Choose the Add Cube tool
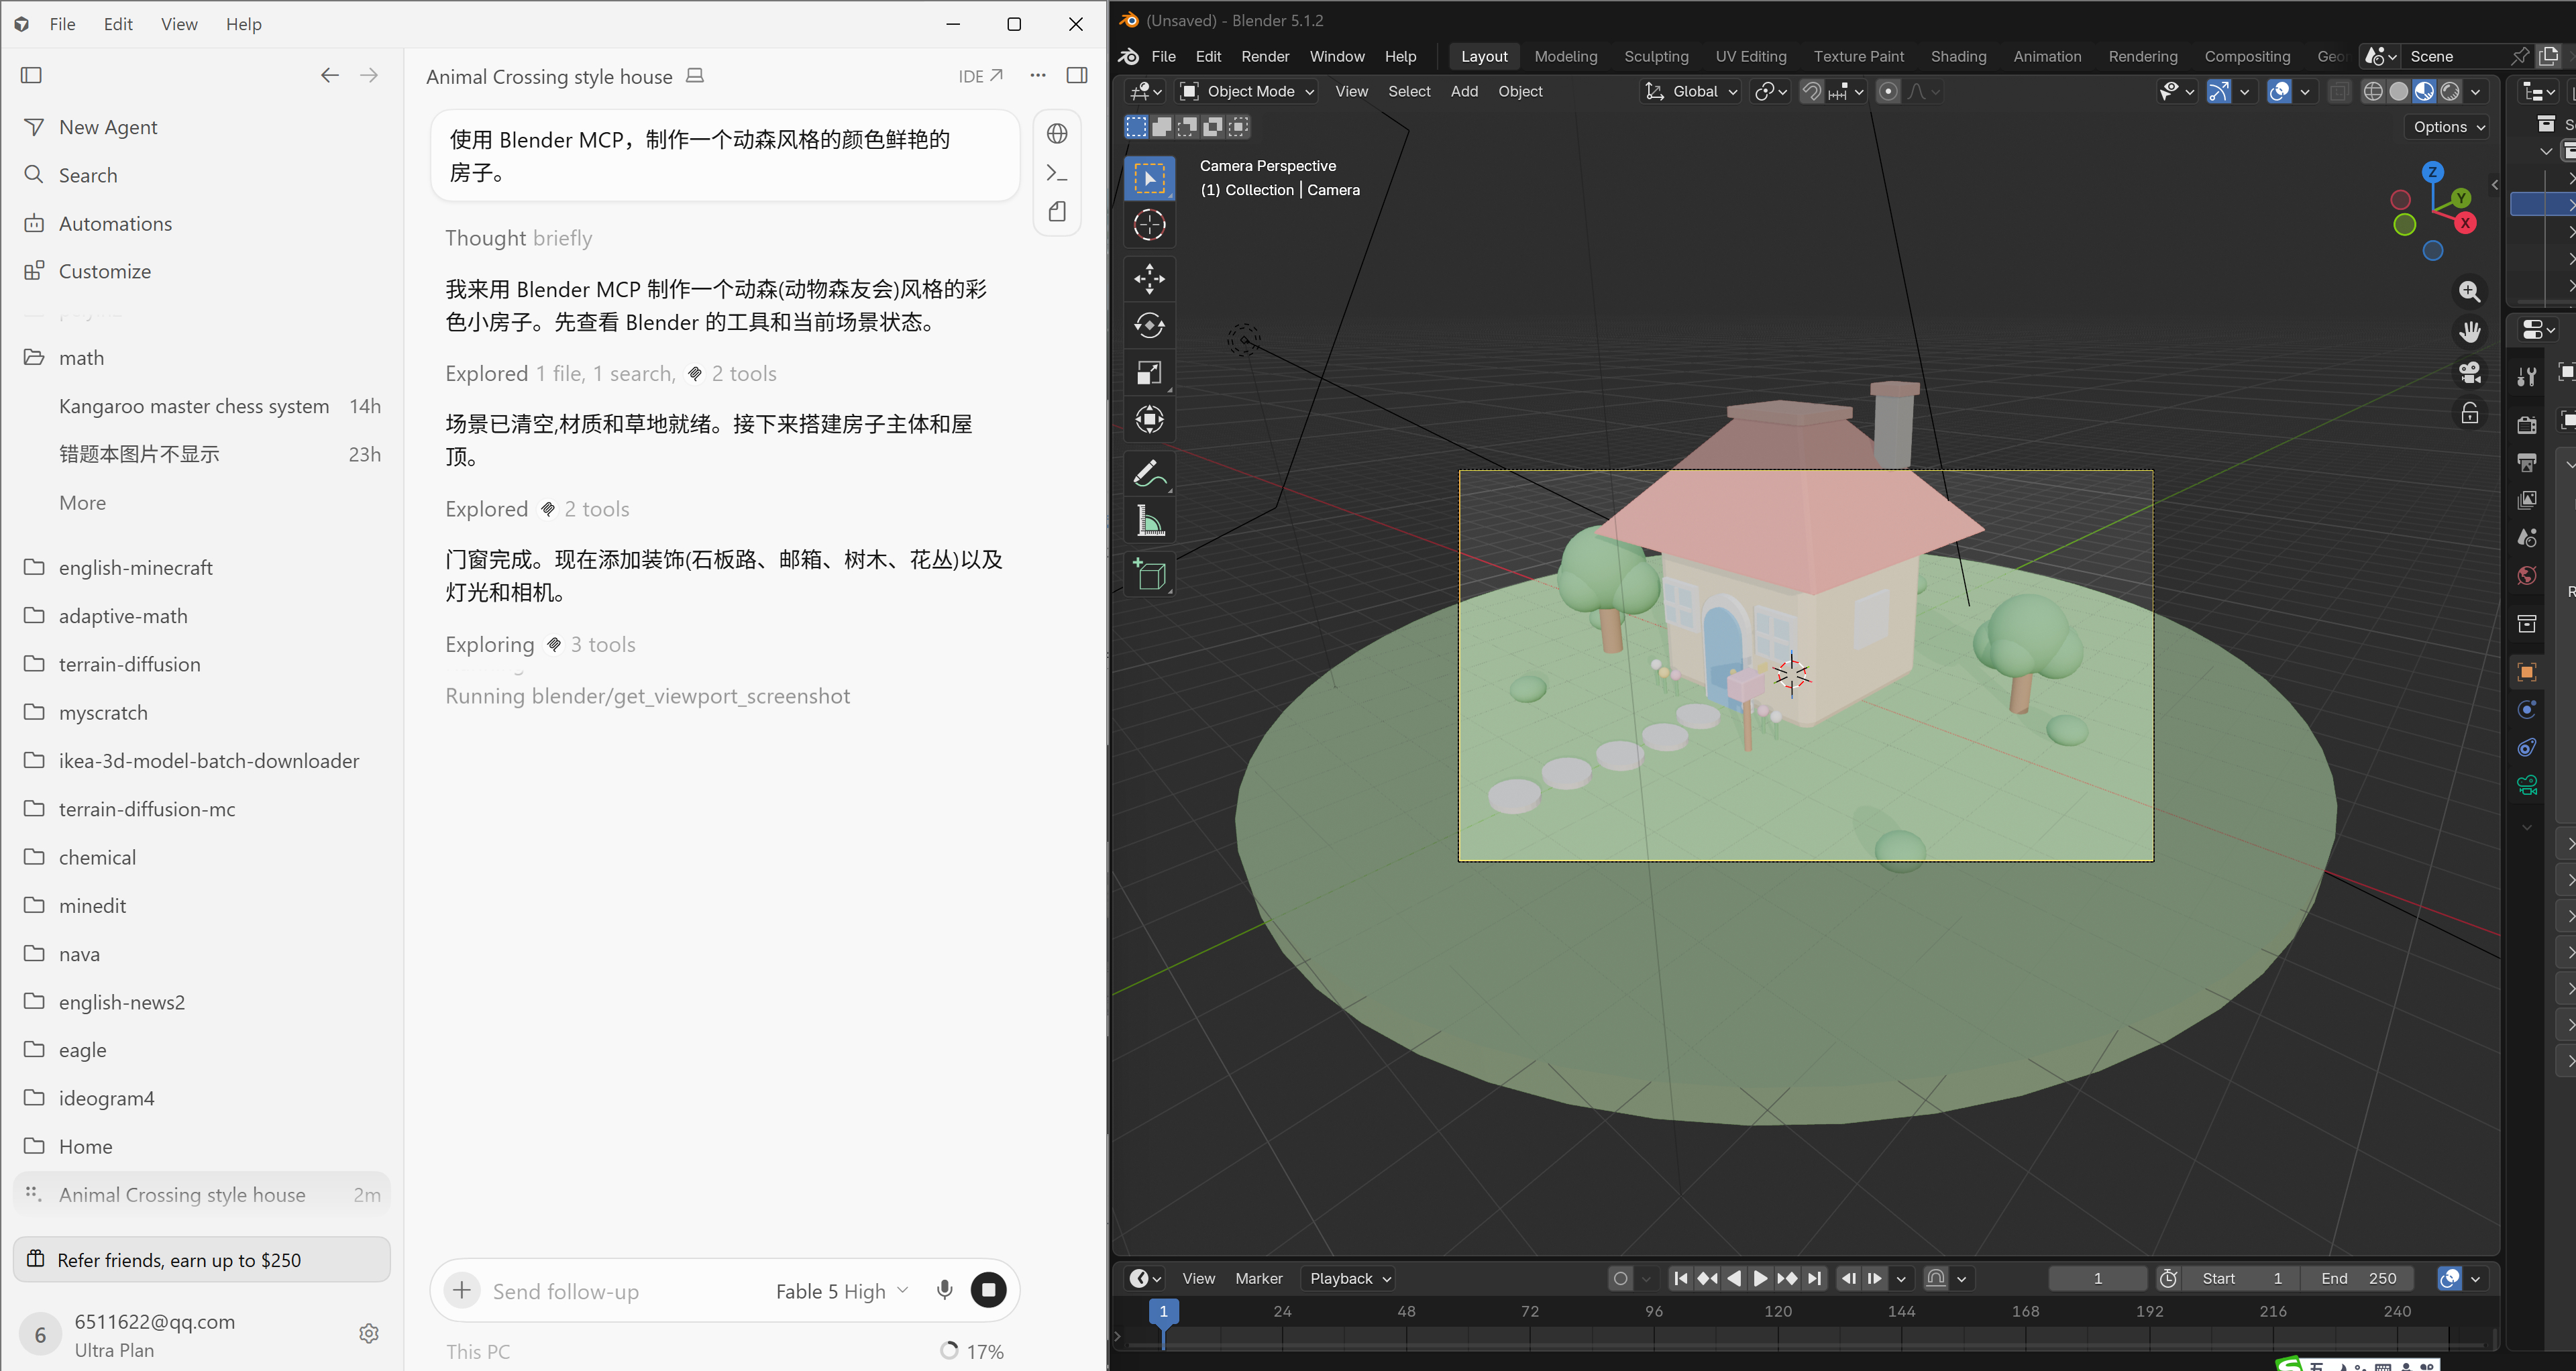2576x1371 pixels. click(x=1149, y=575)
